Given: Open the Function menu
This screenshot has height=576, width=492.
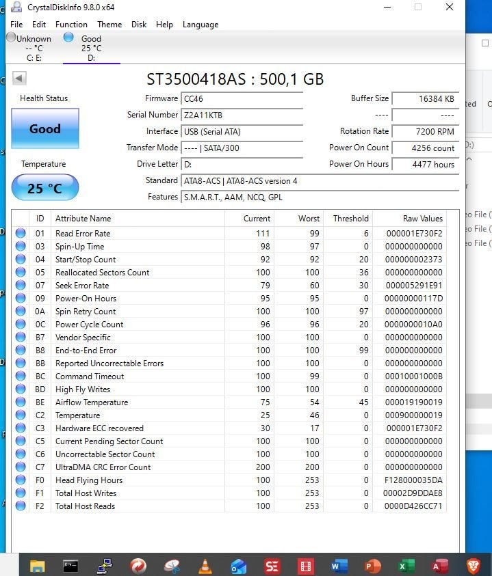Looking at the screenshot, I should (71, 25).
